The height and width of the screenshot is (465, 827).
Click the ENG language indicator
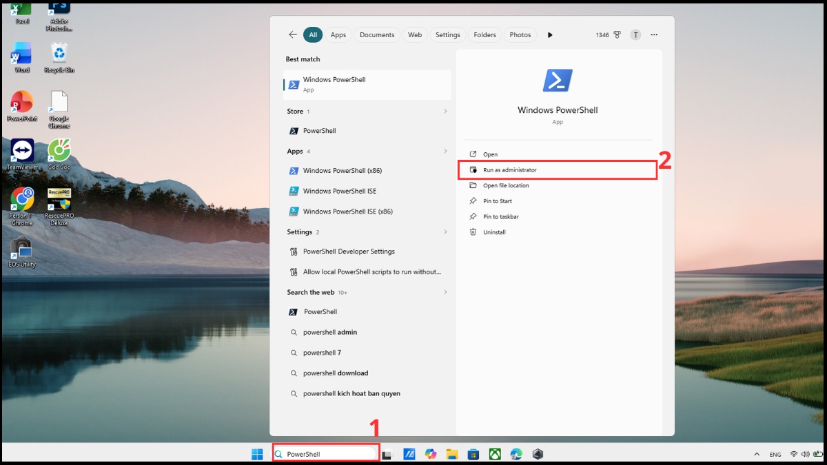775,455
